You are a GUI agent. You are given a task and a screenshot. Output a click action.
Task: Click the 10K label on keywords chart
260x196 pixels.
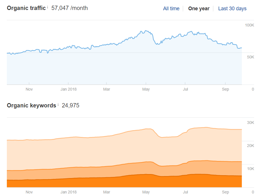250,169
